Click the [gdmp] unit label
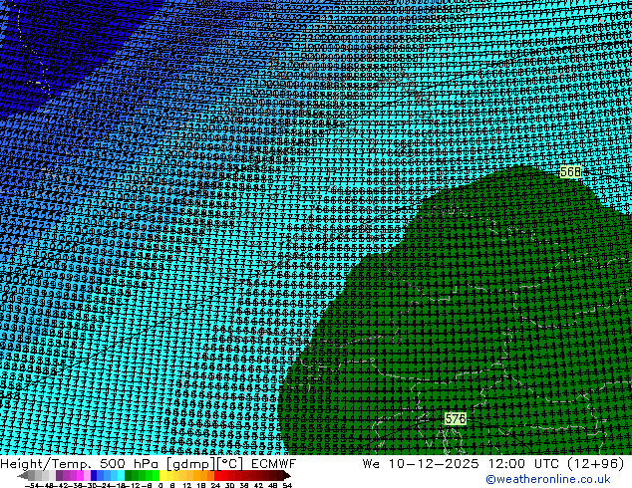 (x=189, y=464)
